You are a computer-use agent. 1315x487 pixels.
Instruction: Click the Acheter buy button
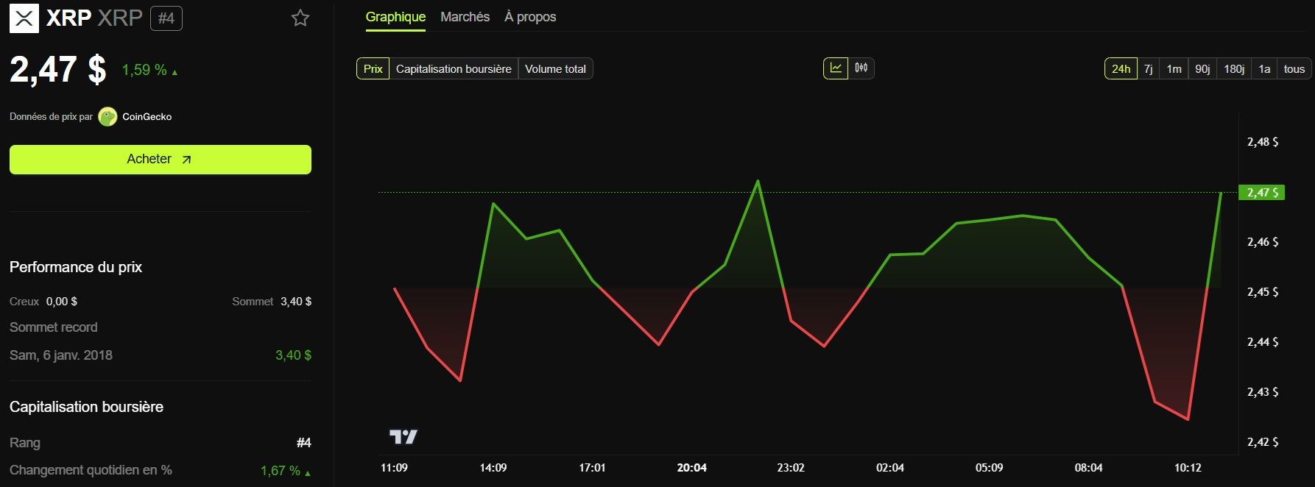point(161,160)
